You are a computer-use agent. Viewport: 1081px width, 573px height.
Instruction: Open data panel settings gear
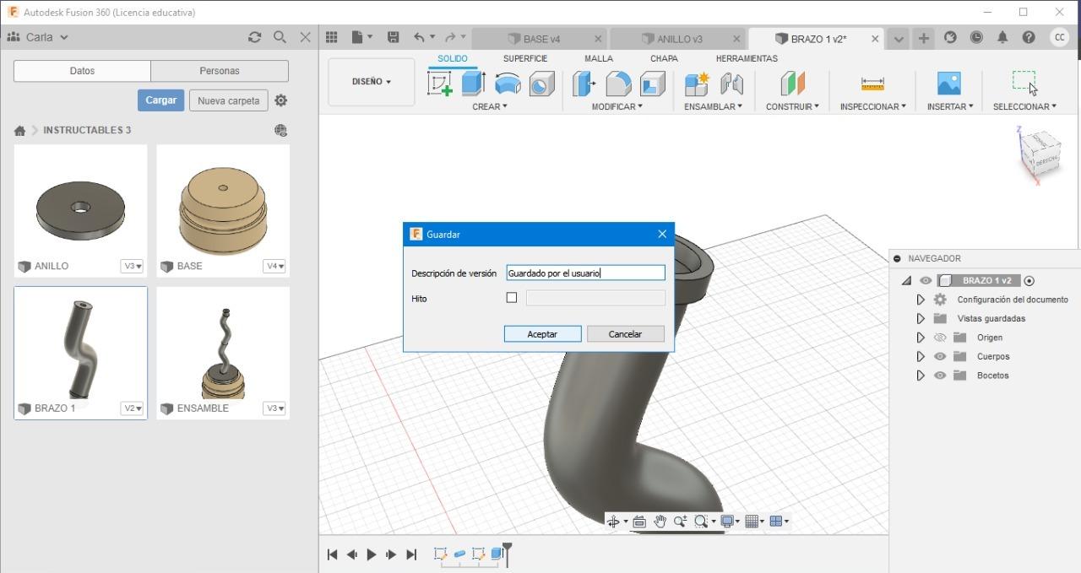click(281, 100)
